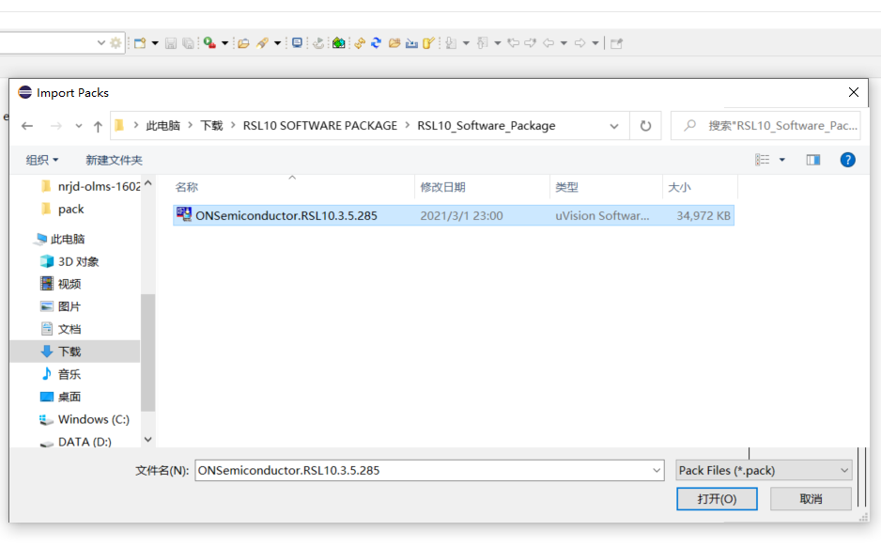Click RSL10 SOFTWARE PACKAGE breadcrumb

tap(319, 125)
